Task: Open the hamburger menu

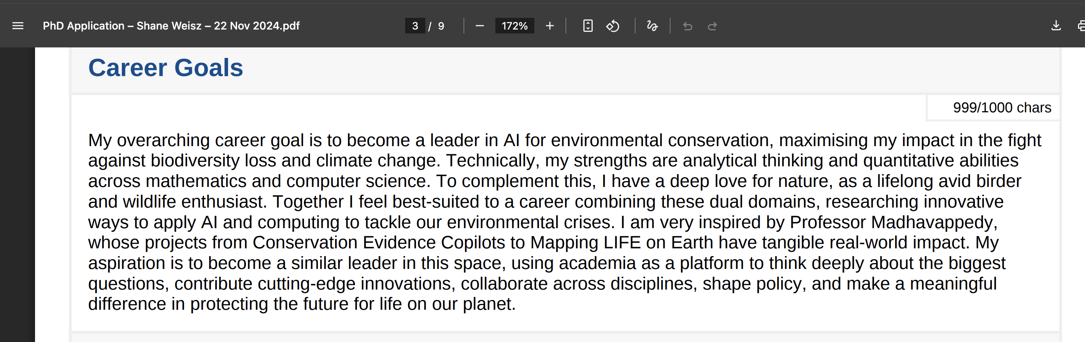Action: tap(18, 26)
